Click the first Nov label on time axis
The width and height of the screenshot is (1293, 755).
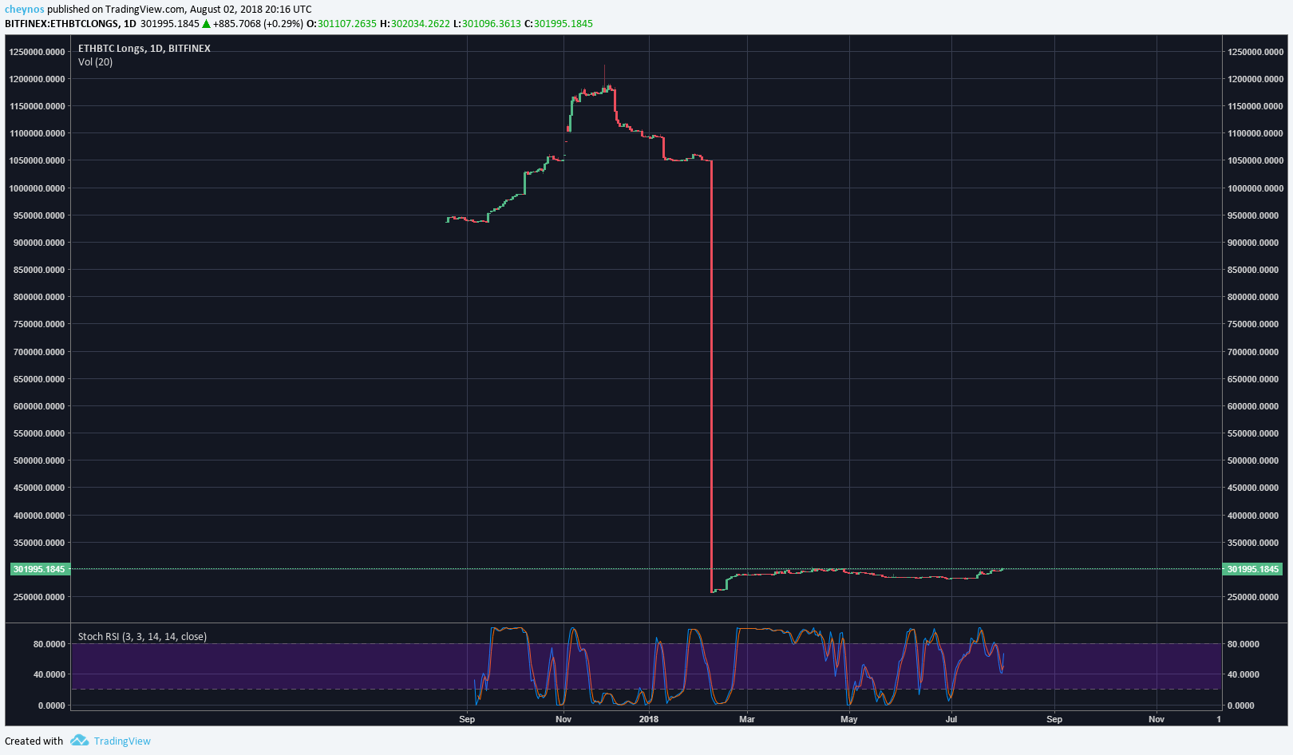563,719
